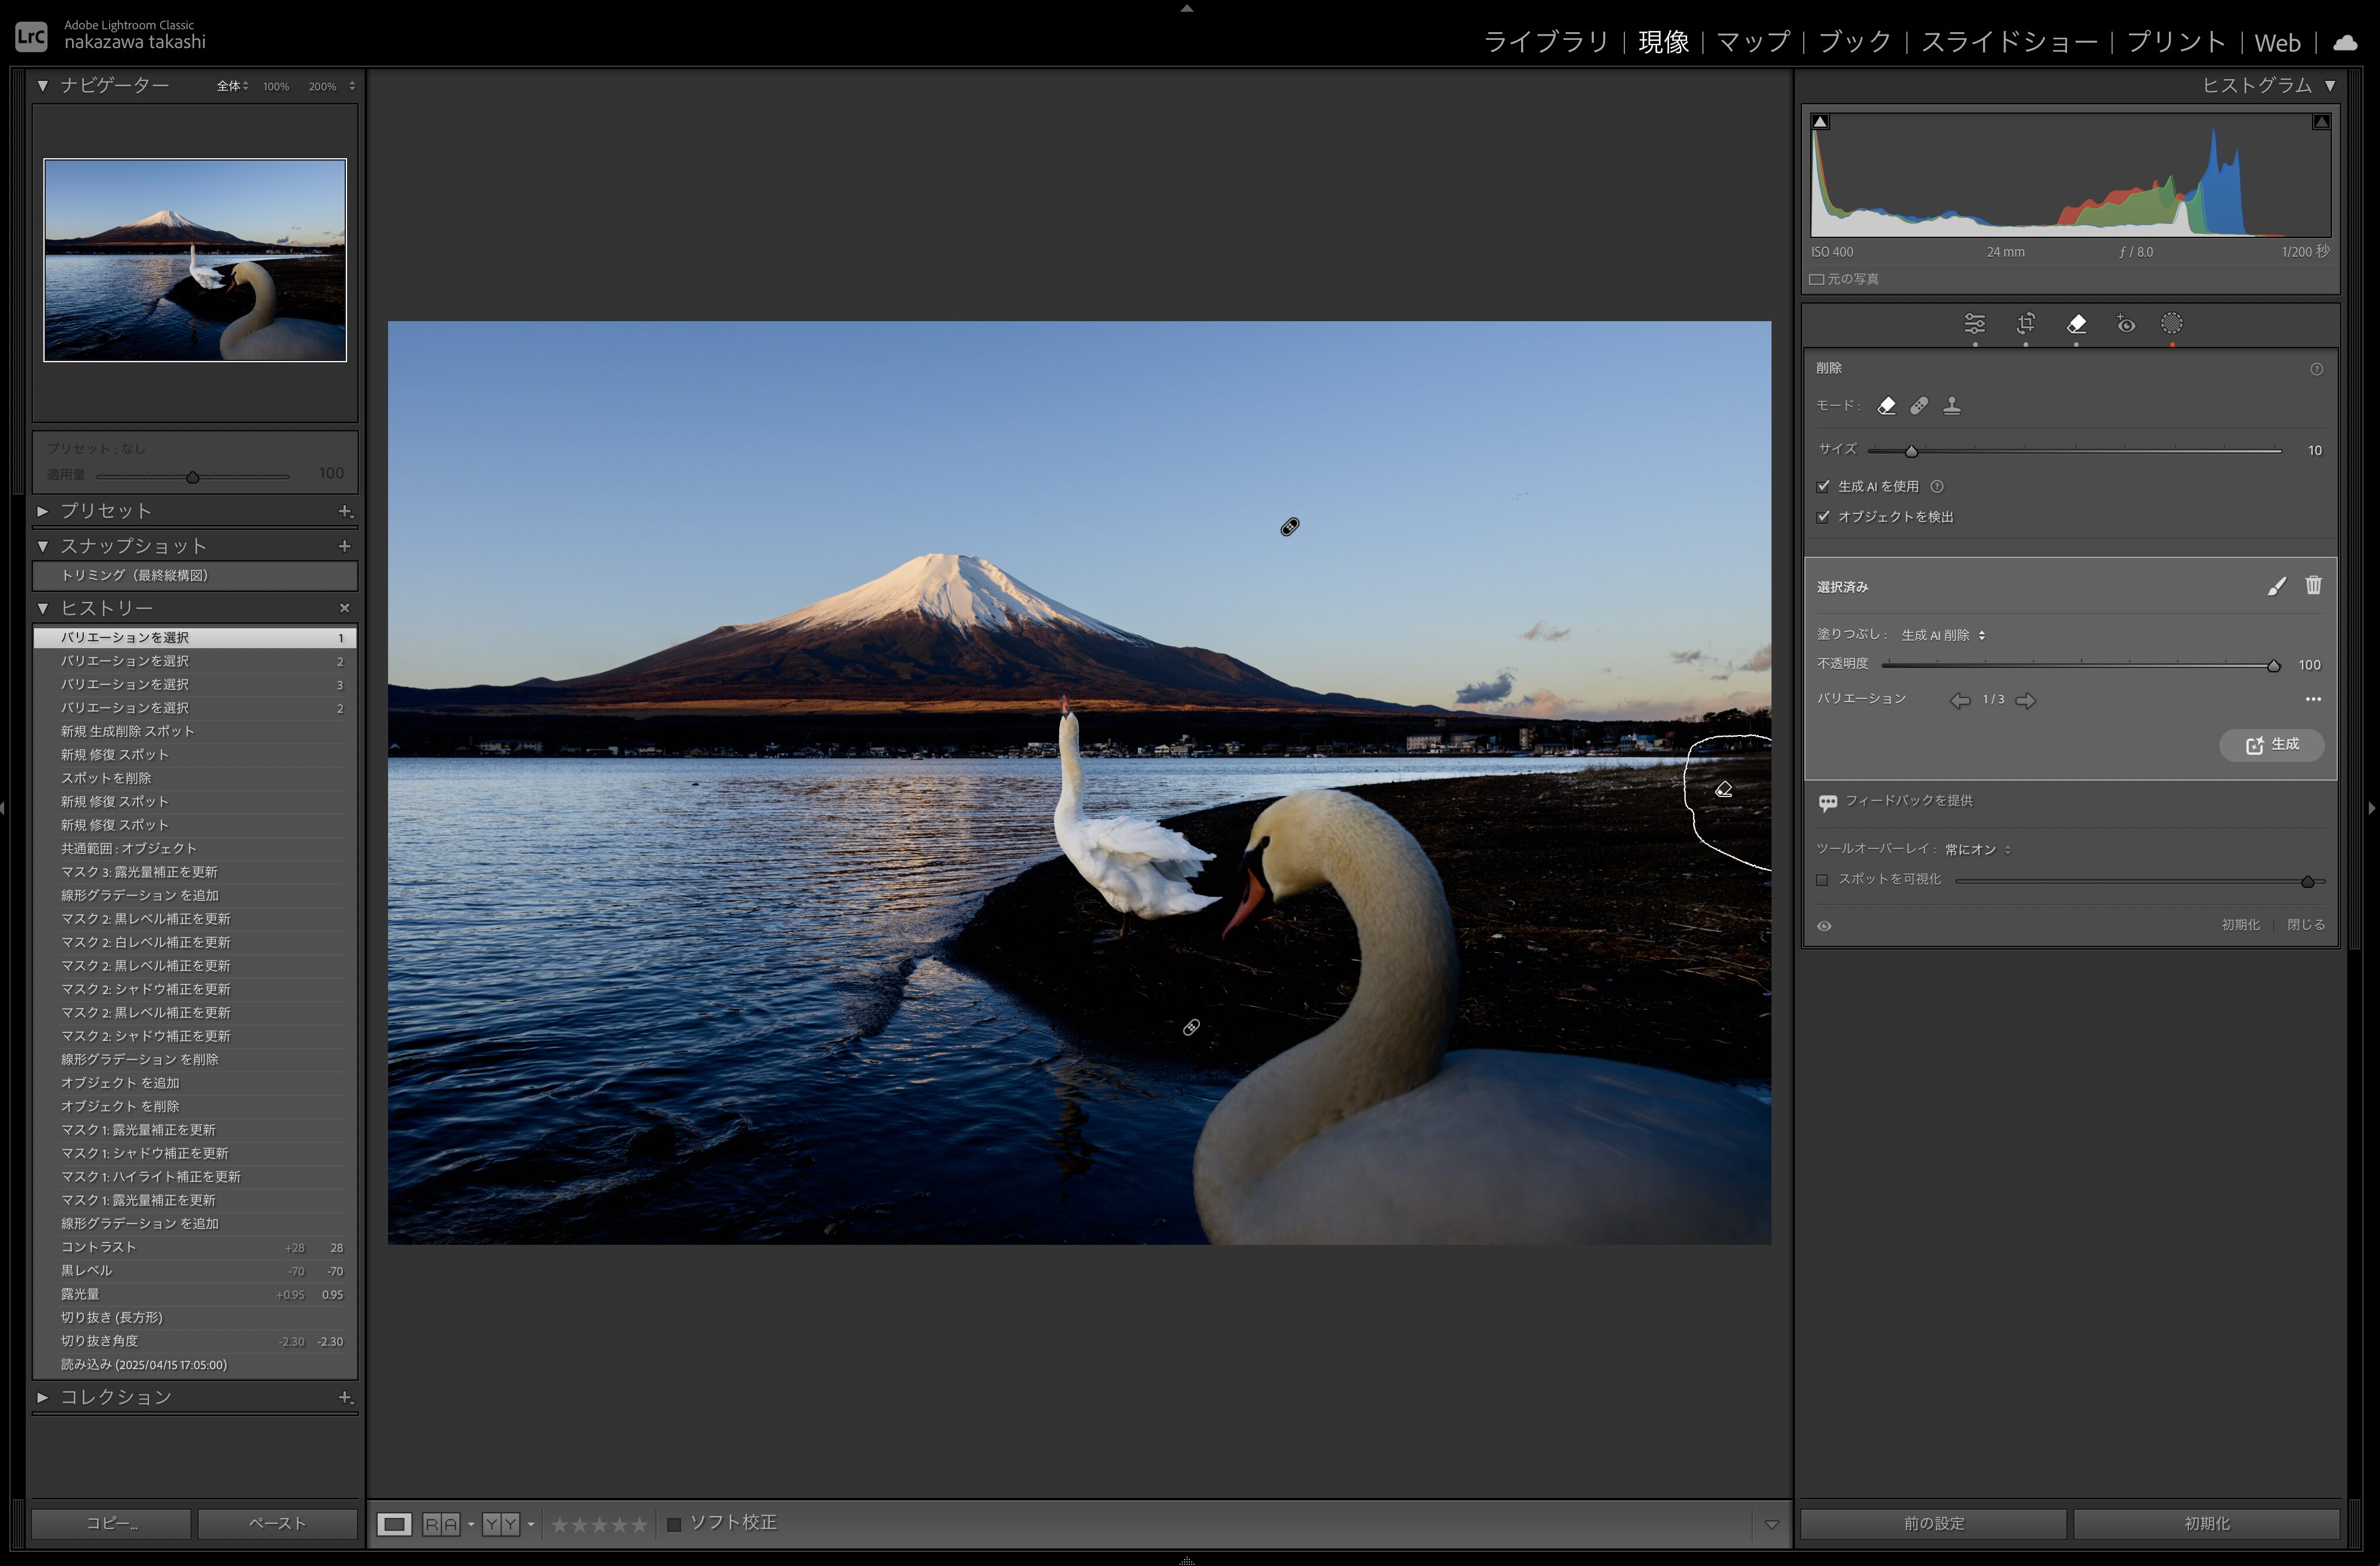Expand the コレクション panel
The height and width of the screenshot is (1566, 2380).
43,1397
